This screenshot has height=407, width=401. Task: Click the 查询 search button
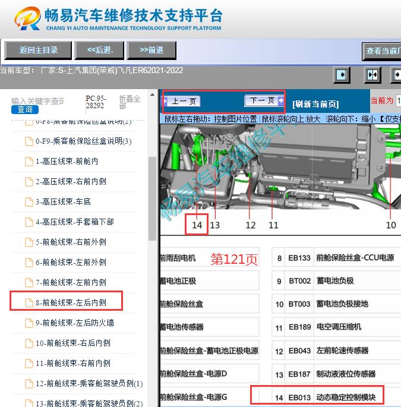(x=25, y=109)
